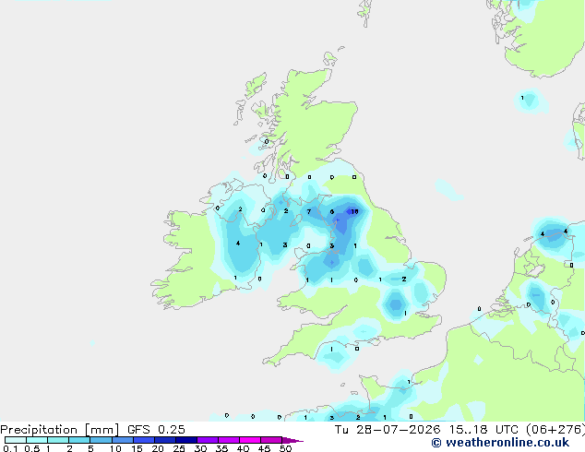The width and height of the screenshot is (585, 452).
Task: Click the 7 mm value on the map
Action: 308,211
